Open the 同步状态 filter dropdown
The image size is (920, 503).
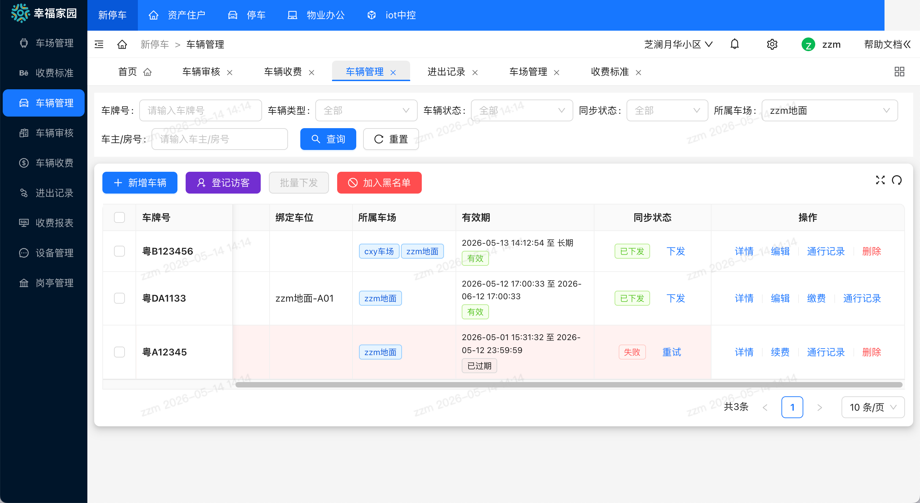click(x=667, y=110)
